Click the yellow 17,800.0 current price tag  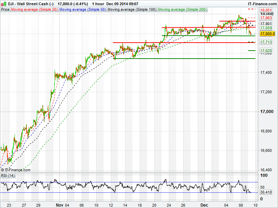click(x=267, y=34)
